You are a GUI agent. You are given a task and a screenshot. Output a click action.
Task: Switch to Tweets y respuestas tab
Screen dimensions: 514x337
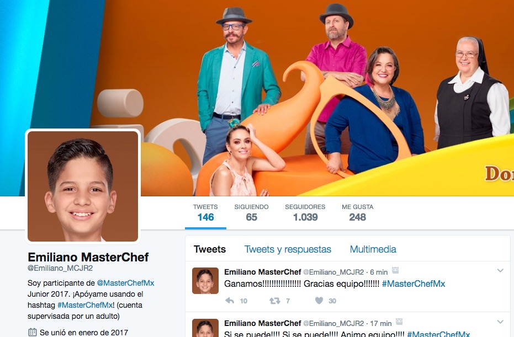(x=288, y=249)
